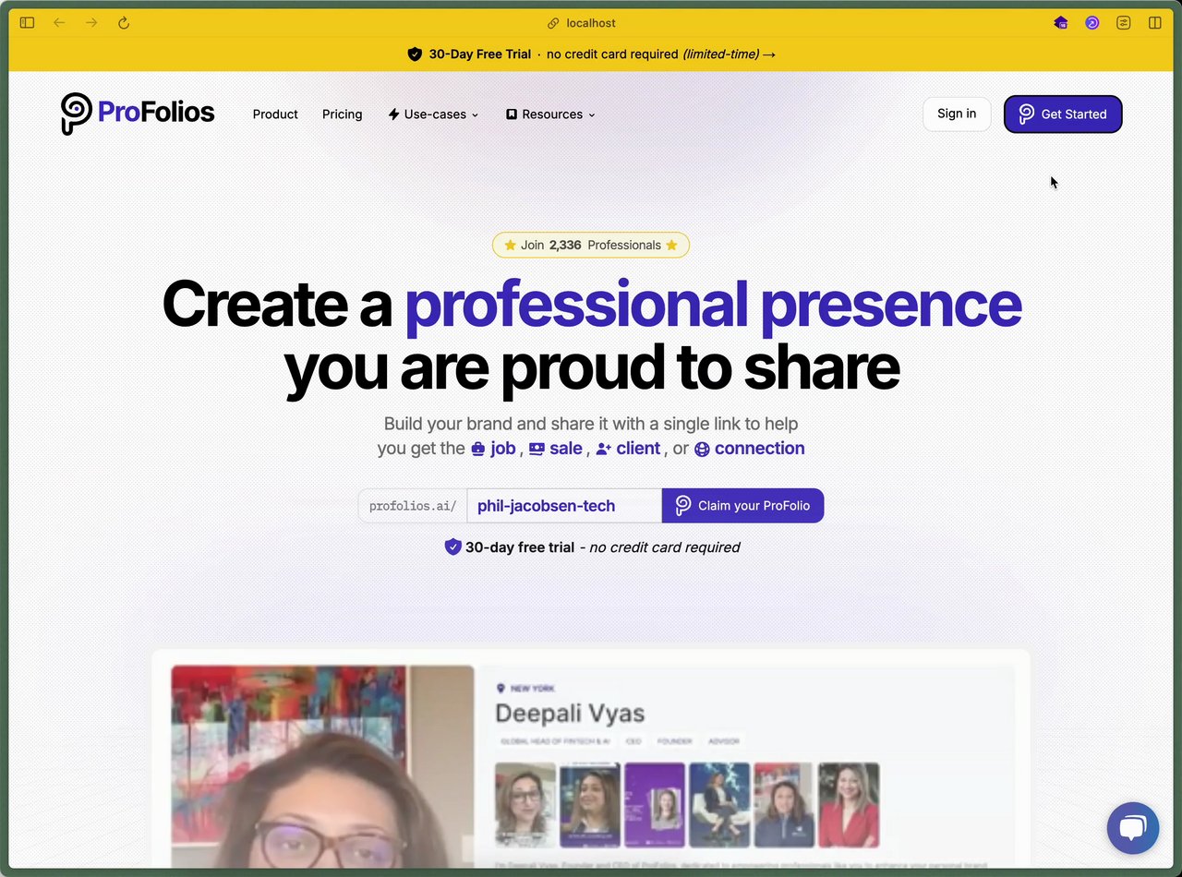Open the chat support bubble

coord(1133,828)
